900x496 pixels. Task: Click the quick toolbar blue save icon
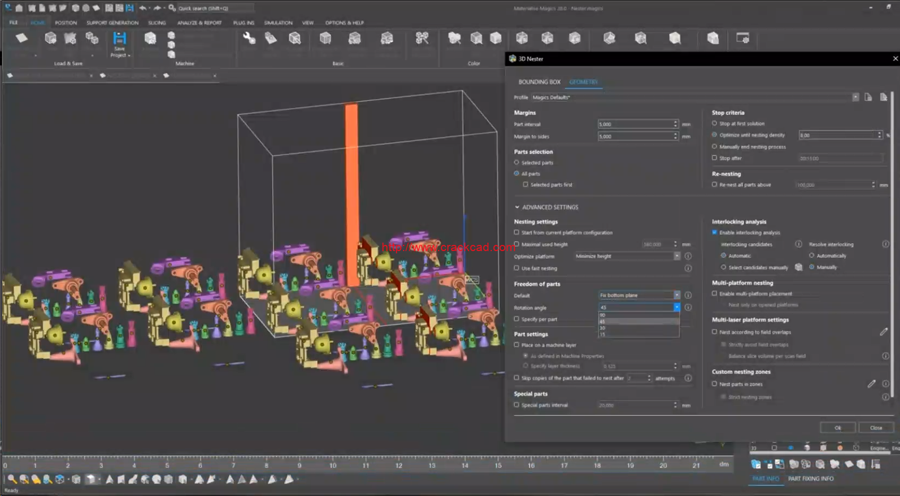click(x=130, y=8)
